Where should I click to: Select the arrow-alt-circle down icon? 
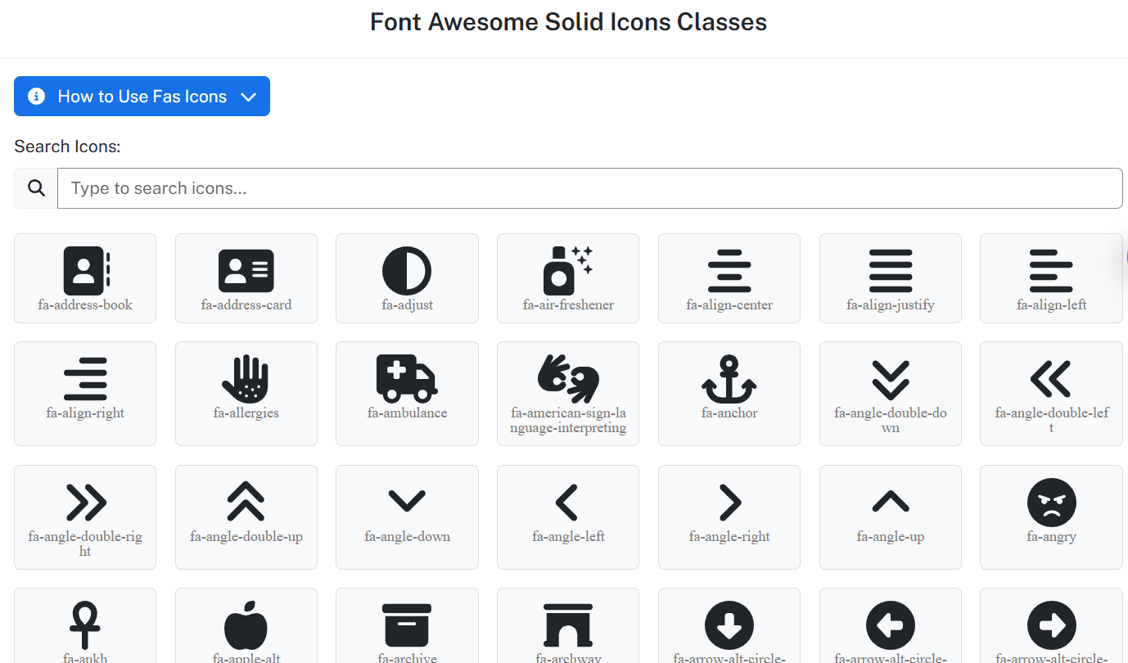pos(729,626)
